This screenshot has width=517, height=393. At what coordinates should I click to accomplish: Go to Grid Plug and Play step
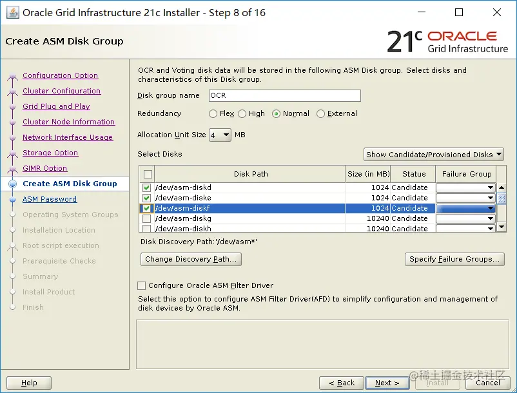[x=56, y=106]
